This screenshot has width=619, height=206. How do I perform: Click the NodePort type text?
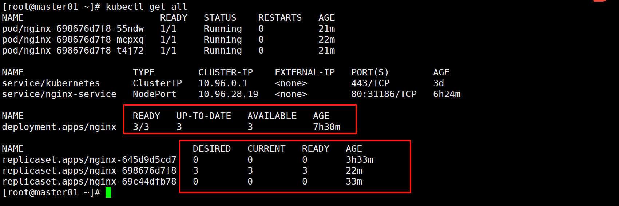pyautogui.click(x=154, y=94)
